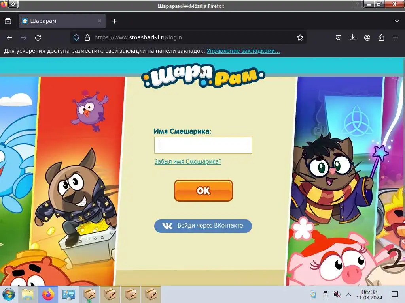Open the Firefox hamburger application menu
The height and width of the screenshot is (303, 405).
coord(396,37)
